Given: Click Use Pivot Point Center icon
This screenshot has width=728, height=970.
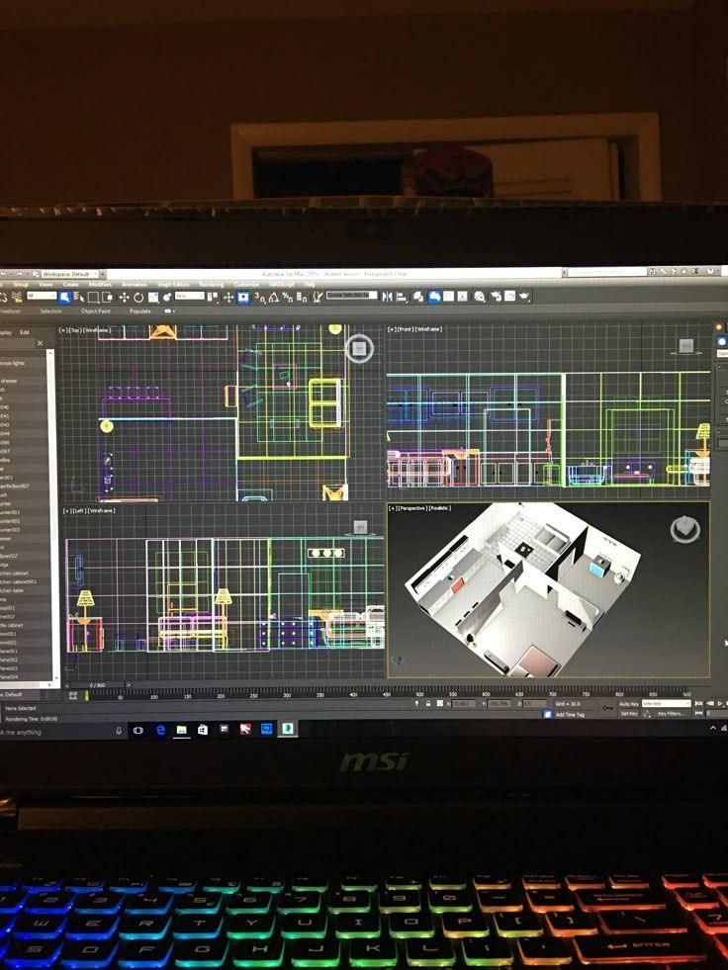Looking at the screenshot, I should (x=213, y=297).
